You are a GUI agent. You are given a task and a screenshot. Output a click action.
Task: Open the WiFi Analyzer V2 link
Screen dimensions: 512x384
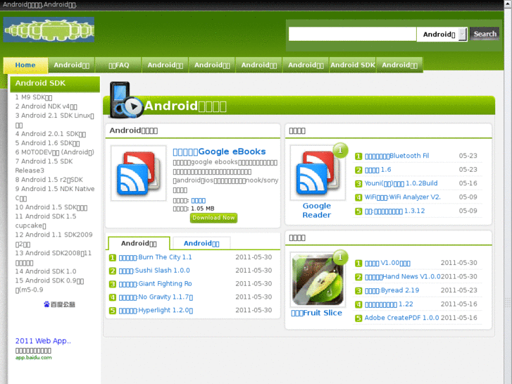pos(403,197)
